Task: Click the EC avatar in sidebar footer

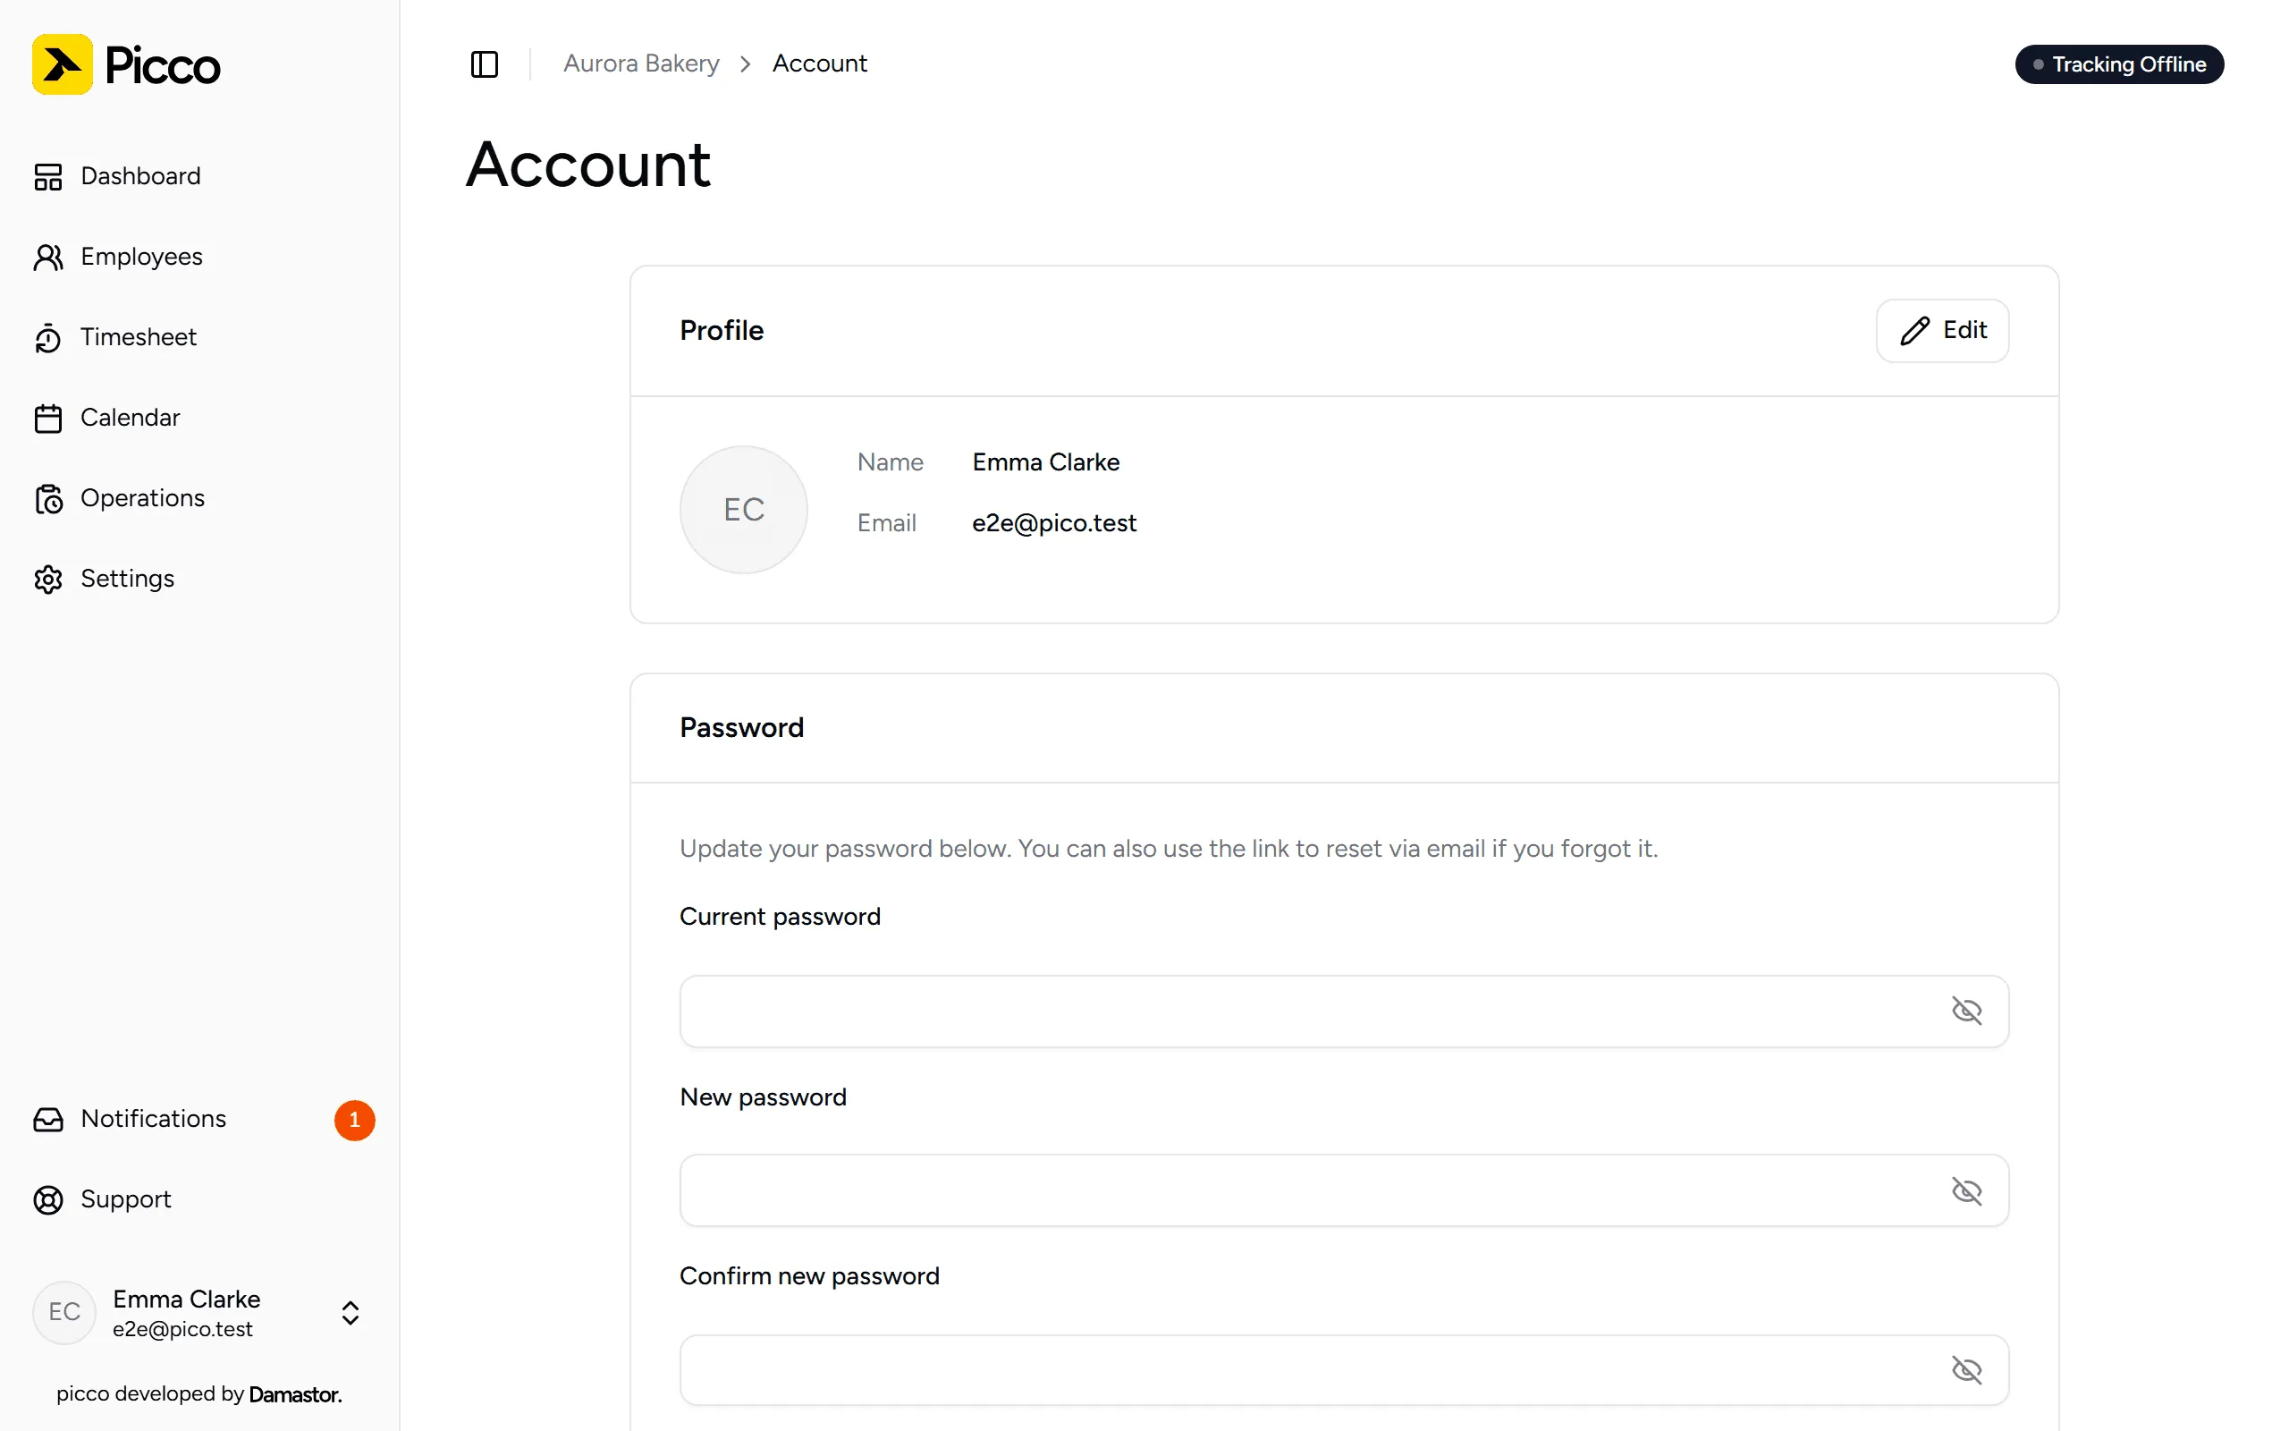Action: (x=64, y=1312)
